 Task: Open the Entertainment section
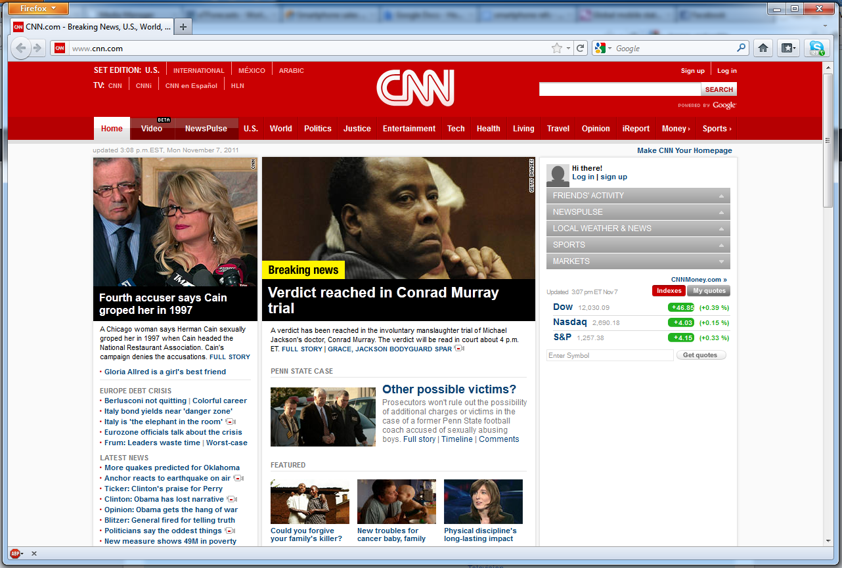(409, 129)
